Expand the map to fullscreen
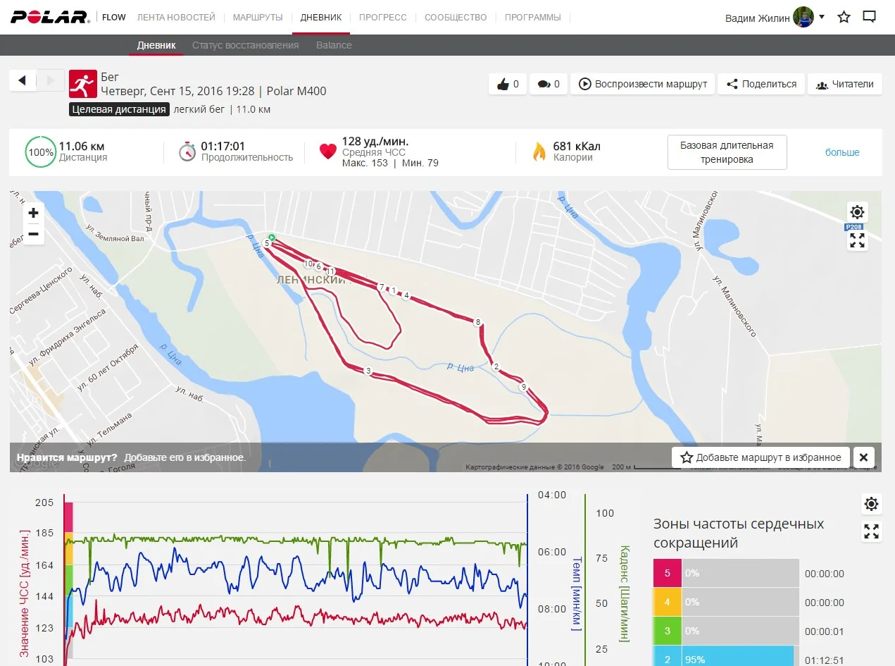Screen dimensions: 895x666 tap(857, 241)
